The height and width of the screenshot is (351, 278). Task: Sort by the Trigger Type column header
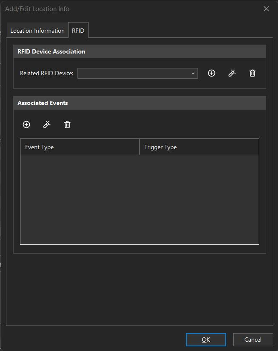199,147
